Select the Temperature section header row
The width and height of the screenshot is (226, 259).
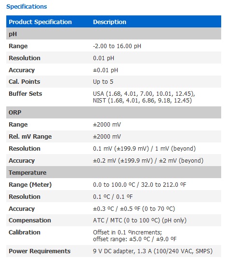114,172
